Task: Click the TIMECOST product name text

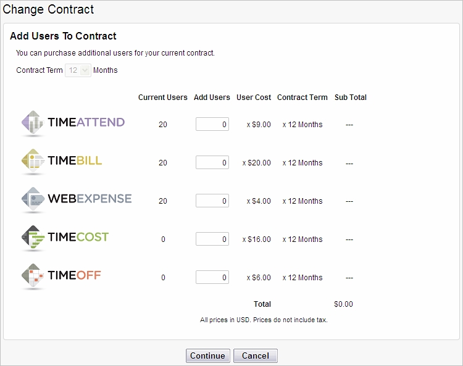Action: tap(78, 237)
